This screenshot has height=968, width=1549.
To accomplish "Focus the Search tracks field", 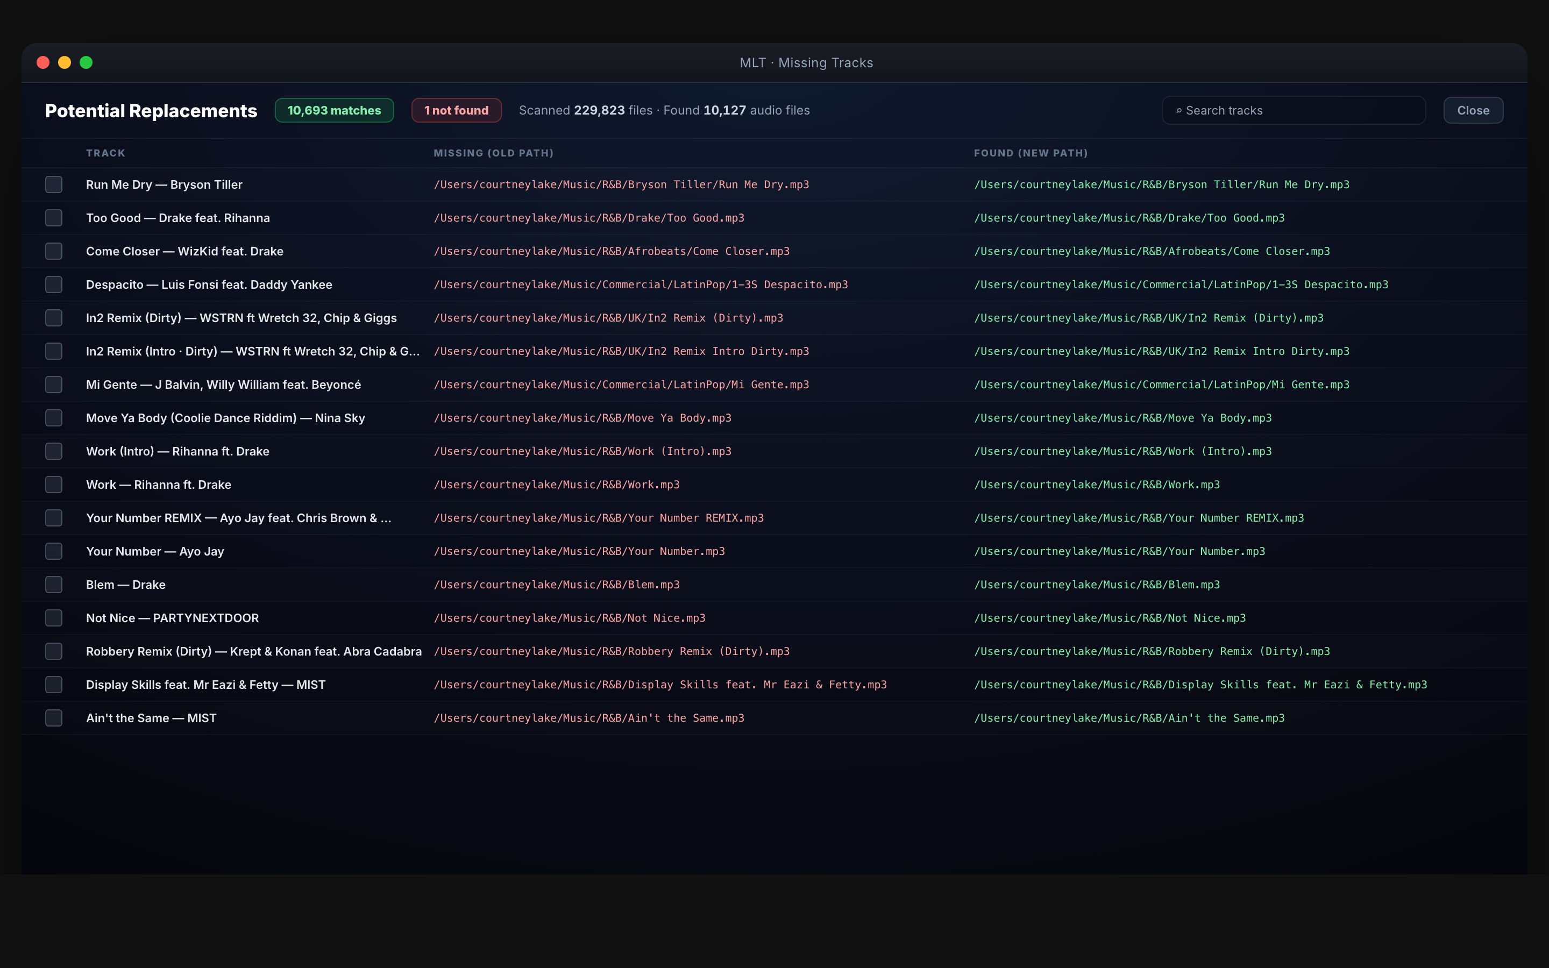I will pos(1293,110).
